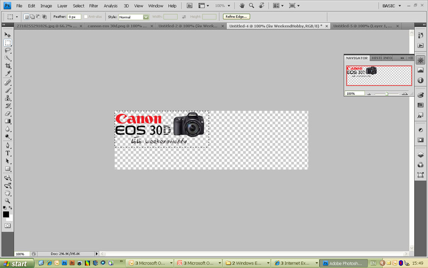Image resolution: width=428 pixels, height=268 pixels.
Task: Toggle Quick Mask mode
Action: [8, 226]
